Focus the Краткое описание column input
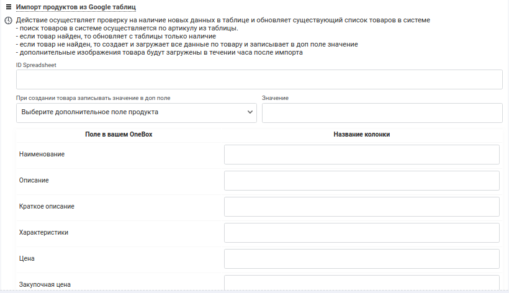This screenshot has height=293, width=509. pyautogui.click(x=362, y=207)
